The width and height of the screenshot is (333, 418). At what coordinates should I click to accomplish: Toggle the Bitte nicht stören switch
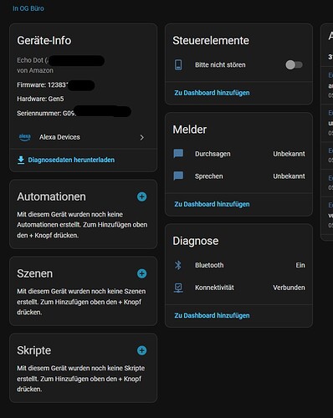294,65
